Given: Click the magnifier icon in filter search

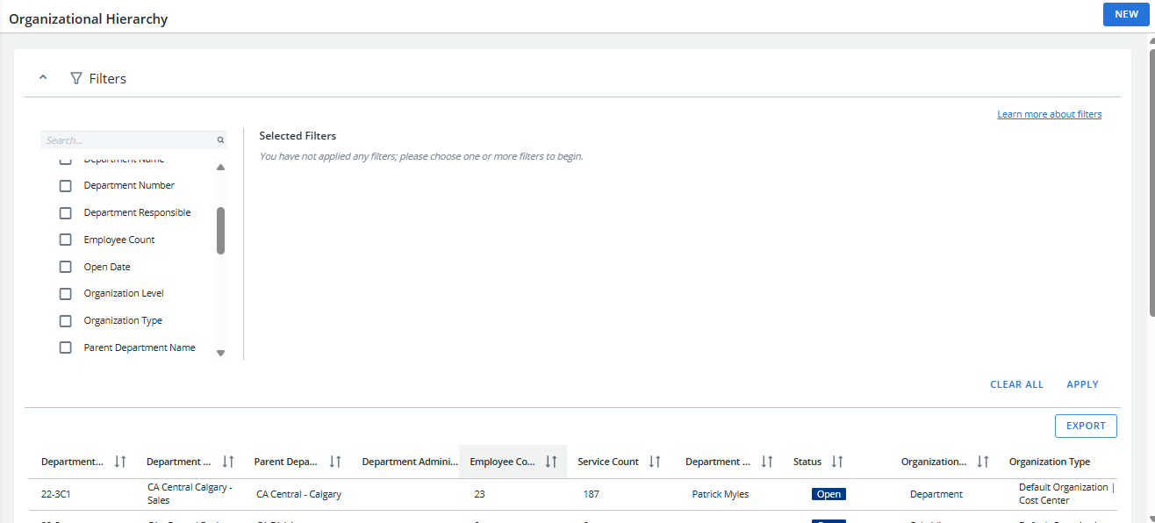Looking at the screenshot, I should point(220,140).
